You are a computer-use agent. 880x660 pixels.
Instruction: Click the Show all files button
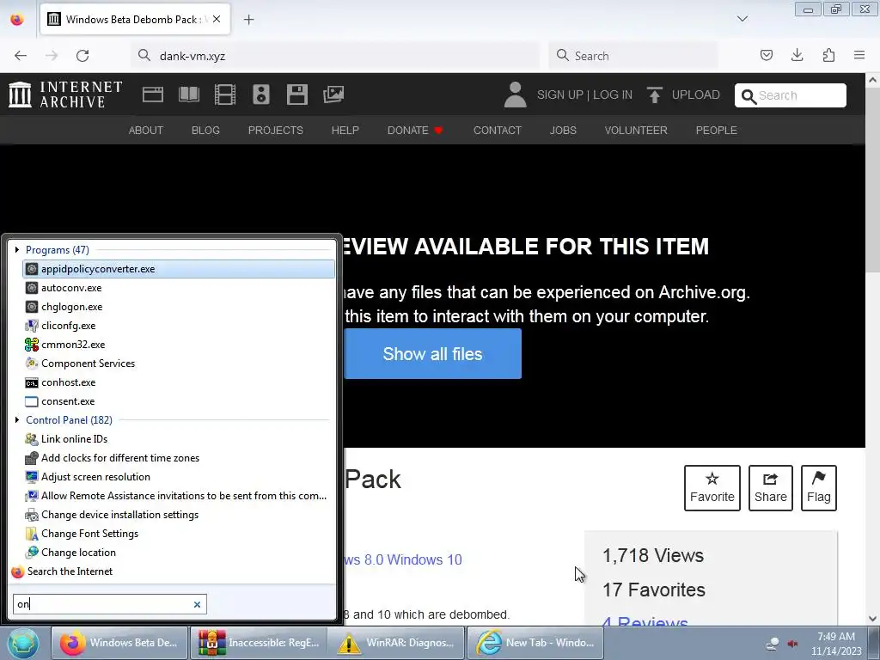click(433, 353)
